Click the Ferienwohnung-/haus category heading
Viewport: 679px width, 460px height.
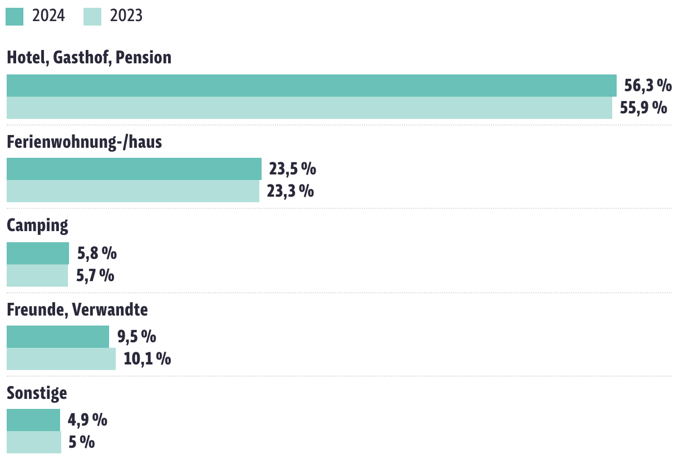click(x=84, y=142)
